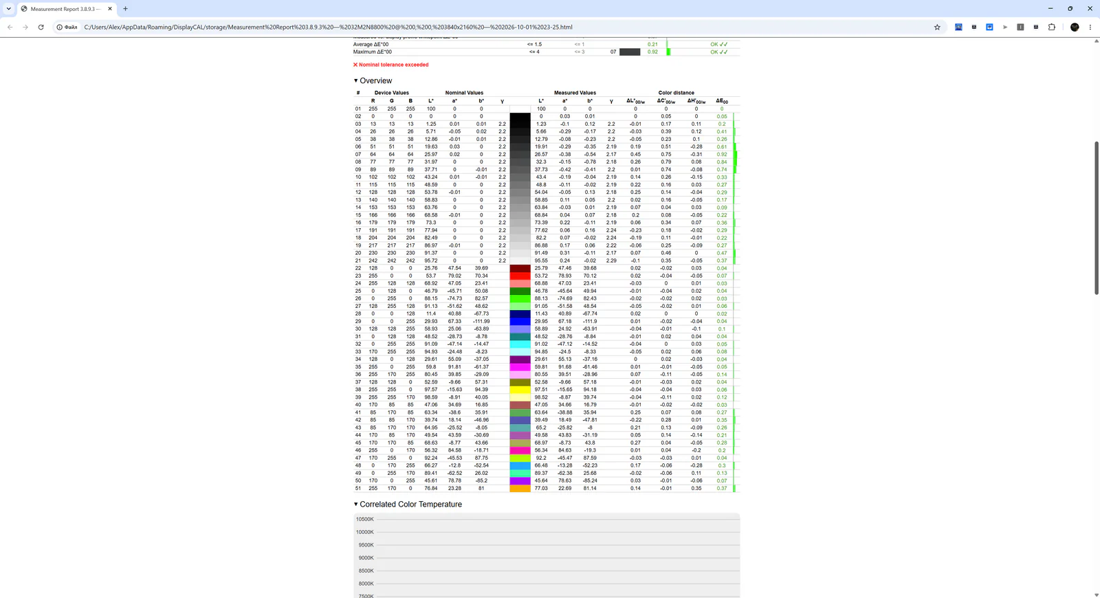This screenshot has width=1100, height=598.
Task: Click the first blue extension icon beside the star
Action: 958,27
